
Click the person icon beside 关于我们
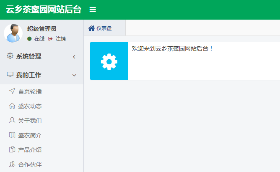(12, 121)
